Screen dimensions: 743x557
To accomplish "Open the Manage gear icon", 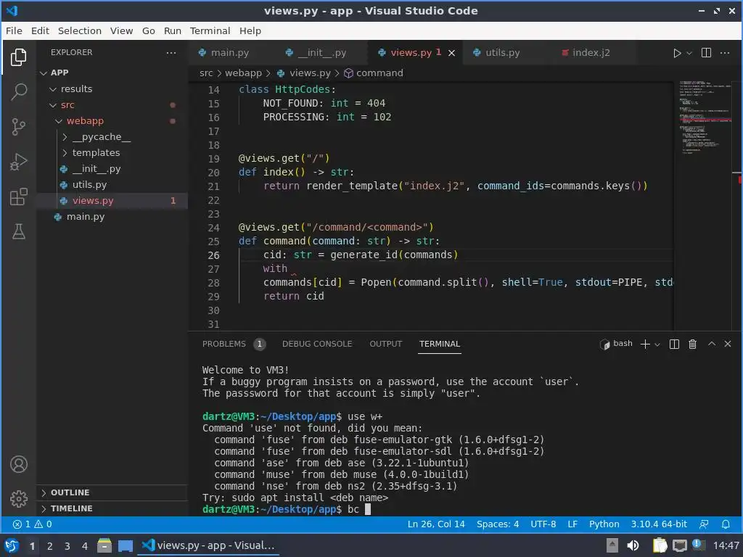I will pyautogui.click(x=18, y=499).
